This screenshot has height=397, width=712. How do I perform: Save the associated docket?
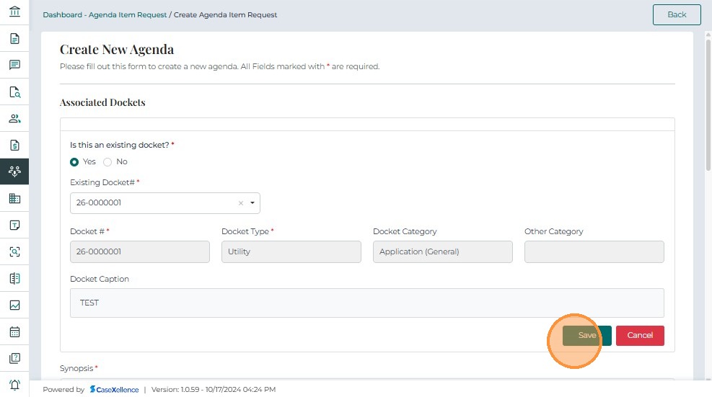coord(586,336)
